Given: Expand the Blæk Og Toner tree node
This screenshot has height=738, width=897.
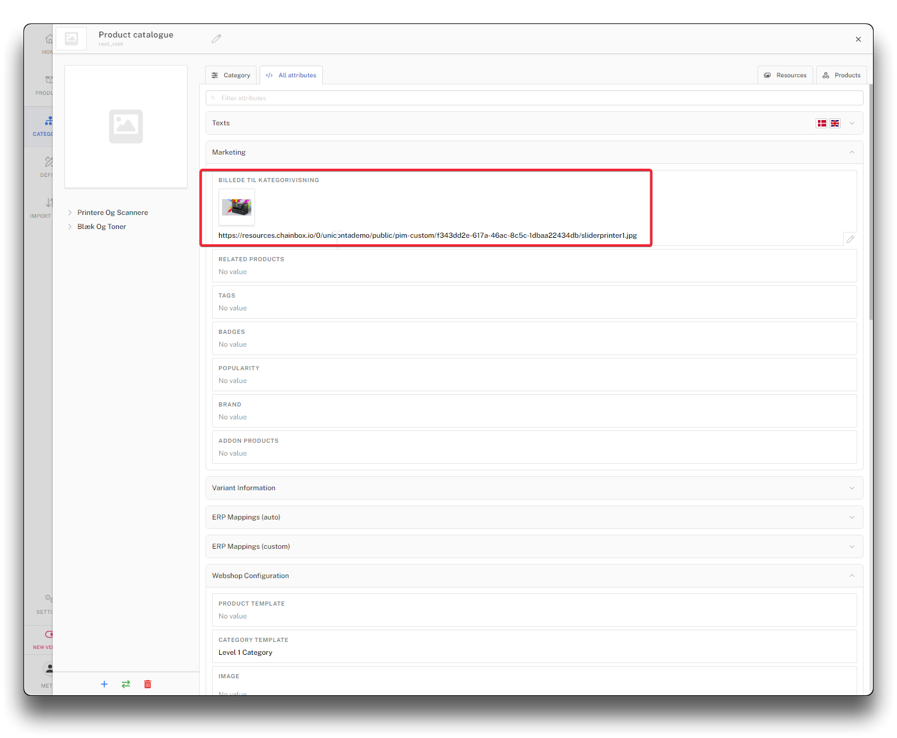Looking at the screenshot, I should (x=70, y=227).
